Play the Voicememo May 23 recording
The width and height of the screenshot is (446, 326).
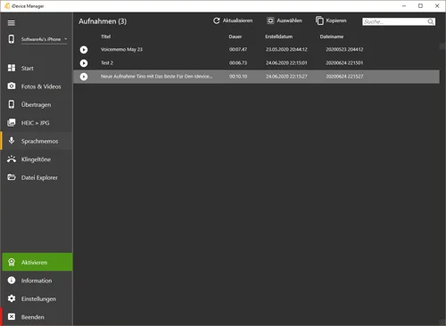click(x=84, y=50)
